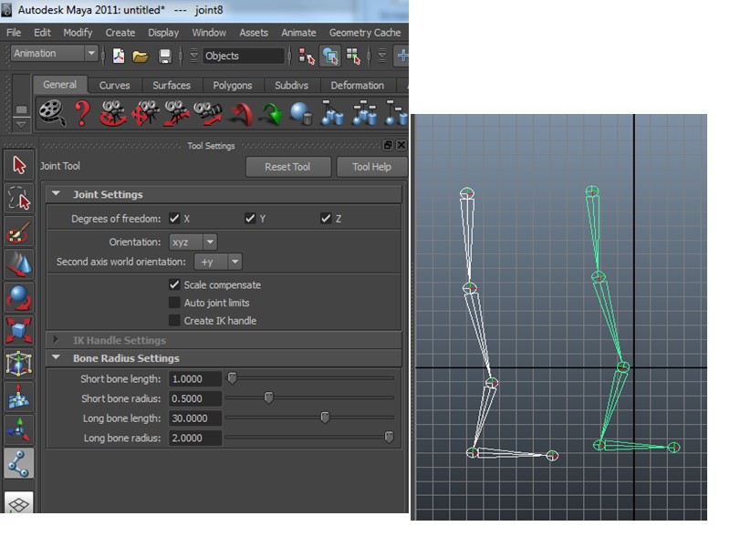
Task: Pick the Move tool cone icon
Action: pos(19,264)
